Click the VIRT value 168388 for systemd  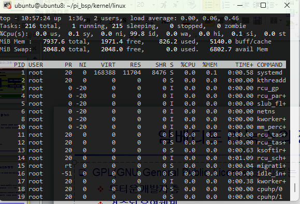(x=105, y=72)
